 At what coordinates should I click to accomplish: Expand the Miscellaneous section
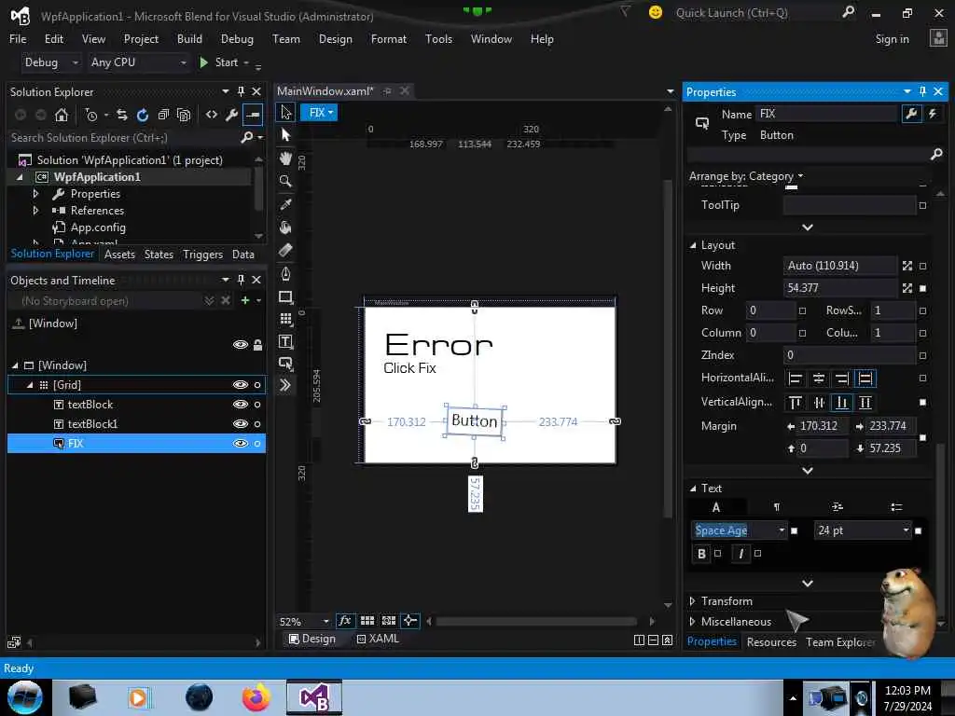click(693, 622)
